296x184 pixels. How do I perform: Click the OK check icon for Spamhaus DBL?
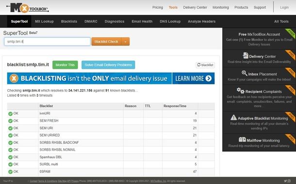click(x=10, y=157)
